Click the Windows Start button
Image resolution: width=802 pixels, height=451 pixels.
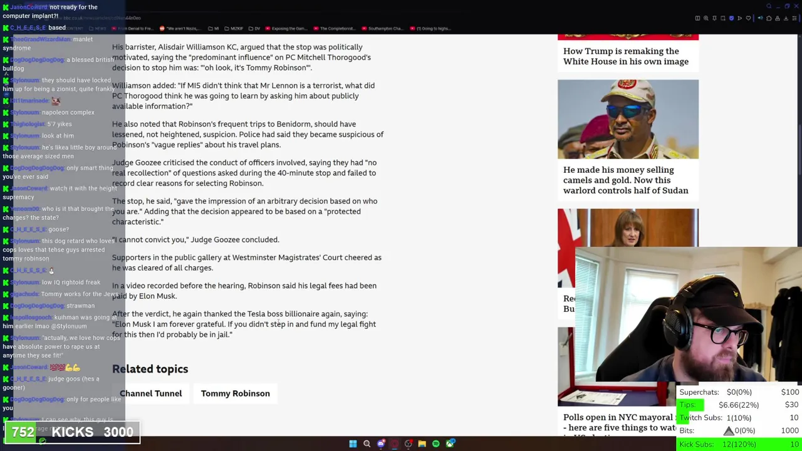click(353, 444)
